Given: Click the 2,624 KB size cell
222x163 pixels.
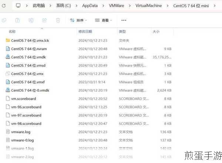Looking at the screenshot, I should (164, 91).
